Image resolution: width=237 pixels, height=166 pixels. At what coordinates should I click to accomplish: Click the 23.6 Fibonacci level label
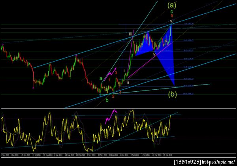[188, 40]
